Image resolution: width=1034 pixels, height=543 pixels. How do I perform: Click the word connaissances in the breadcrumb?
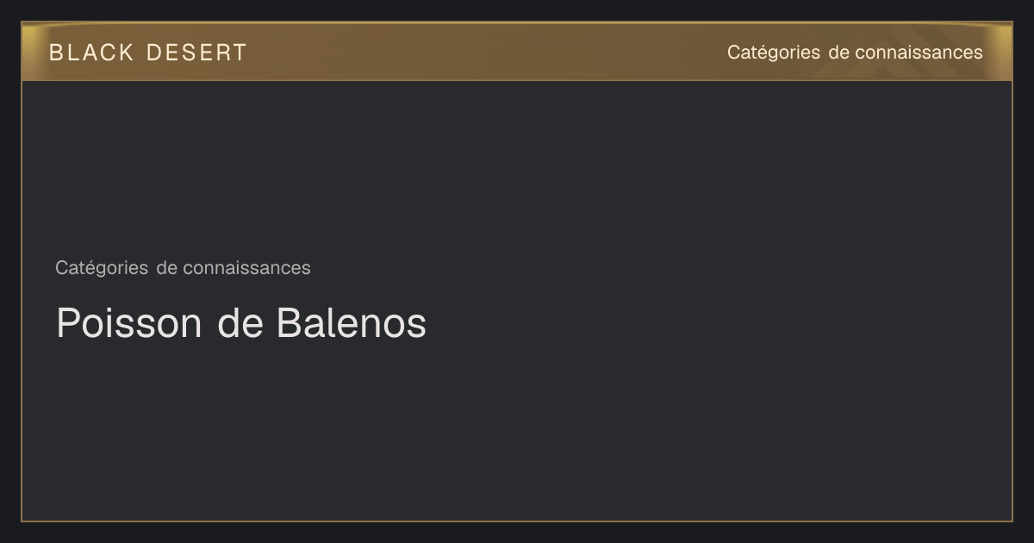click(246, 268)
